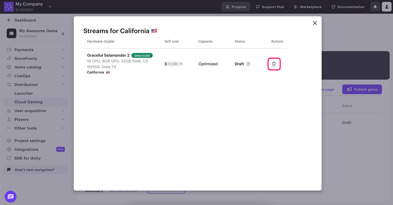Viewport: 393px width, 205px height.
Task: Open the Marketplace tab
Action: pyautogui.click(x=308, y=7)
